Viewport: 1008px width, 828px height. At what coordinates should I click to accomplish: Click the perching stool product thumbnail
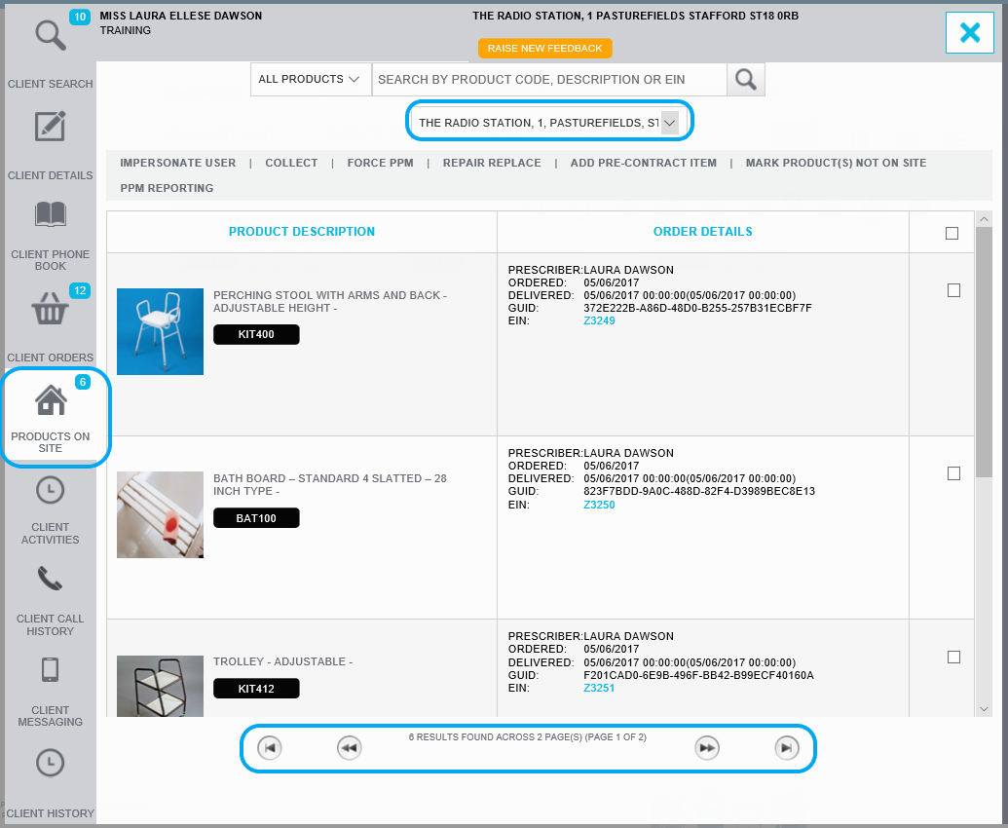tap(160, 332)
